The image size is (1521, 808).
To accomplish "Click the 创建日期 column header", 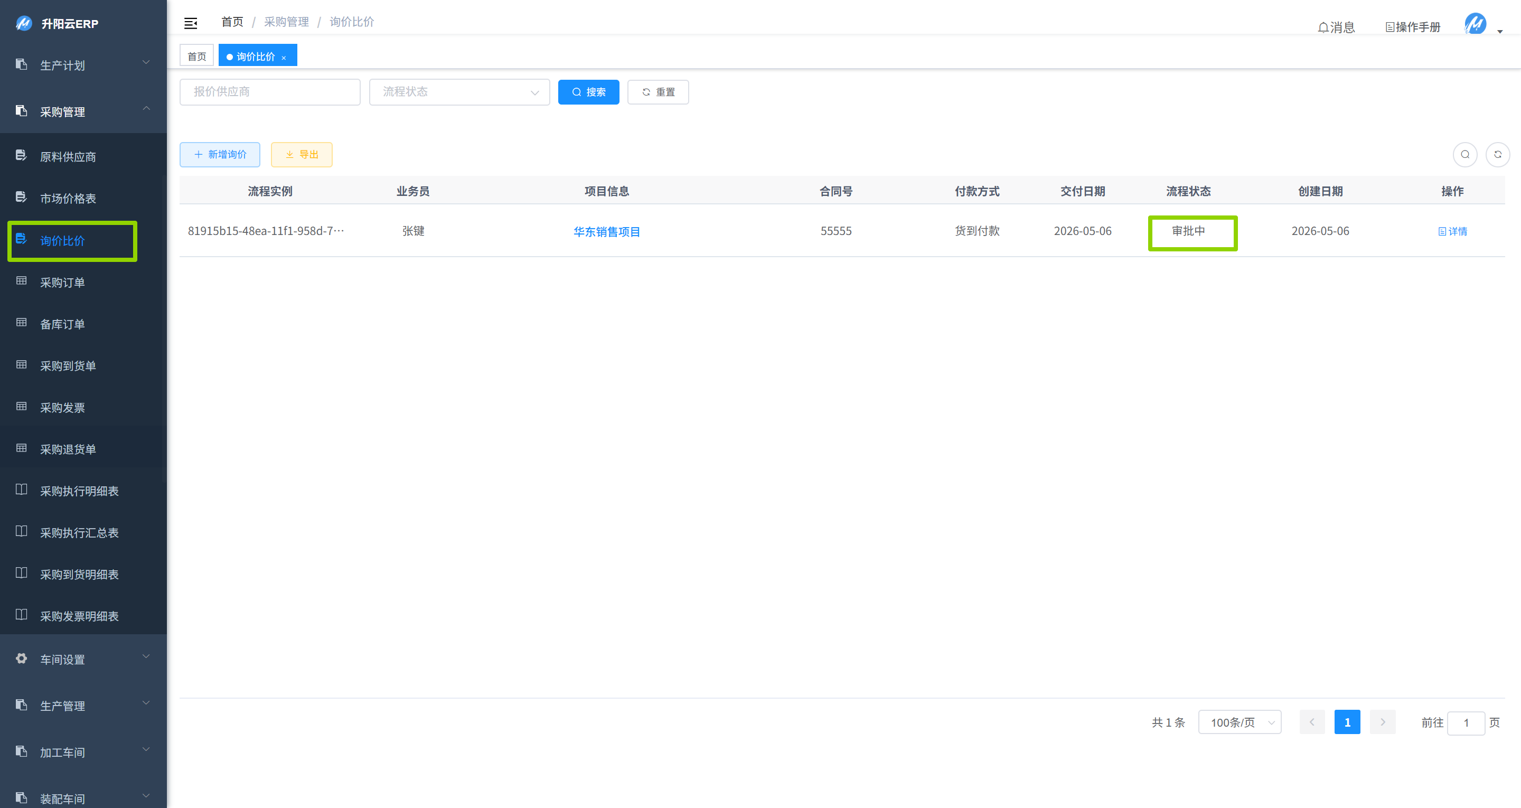I will 1320,191.
